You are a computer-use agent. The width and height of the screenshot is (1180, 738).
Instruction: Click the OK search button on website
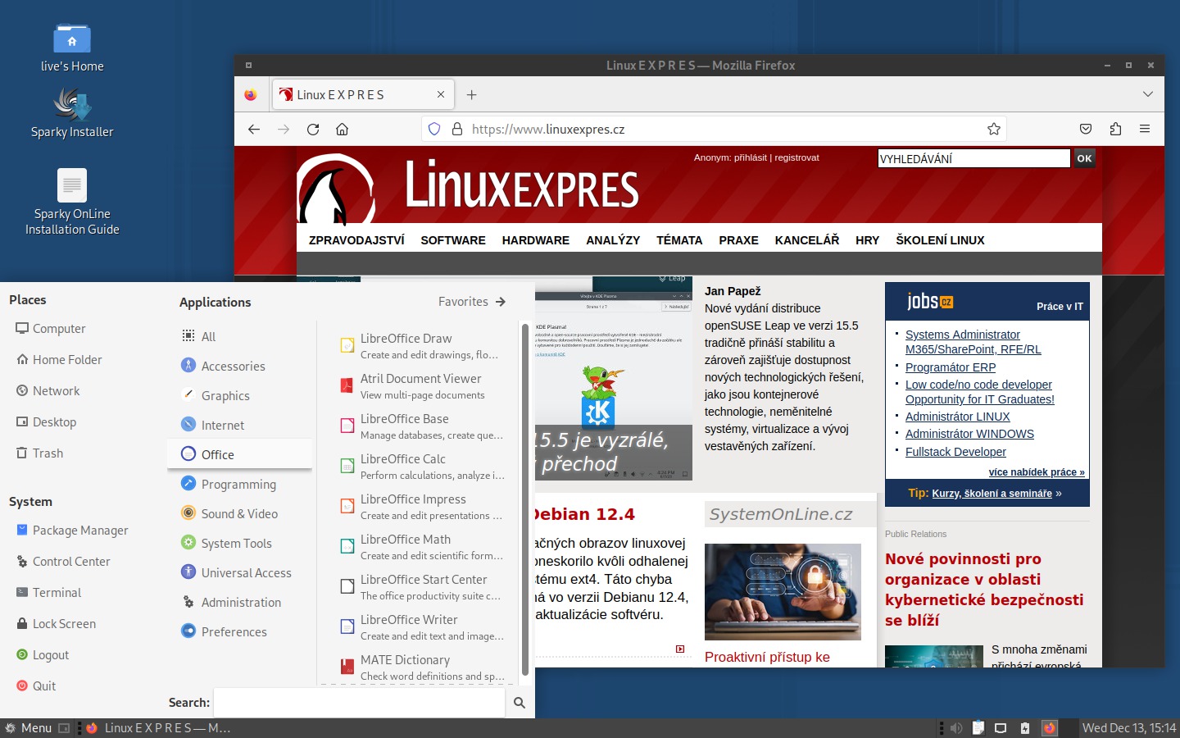tap(1084, 158)
